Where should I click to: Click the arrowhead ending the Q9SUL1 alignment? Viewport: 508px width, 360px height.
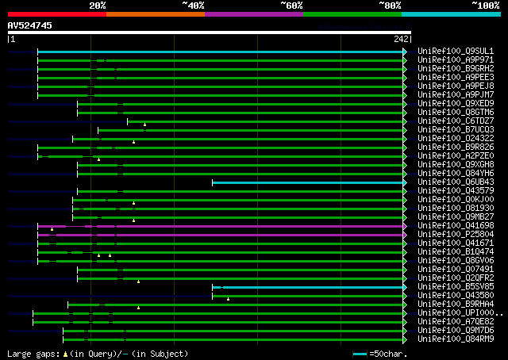pyautogui.click(x=405, y=52)
